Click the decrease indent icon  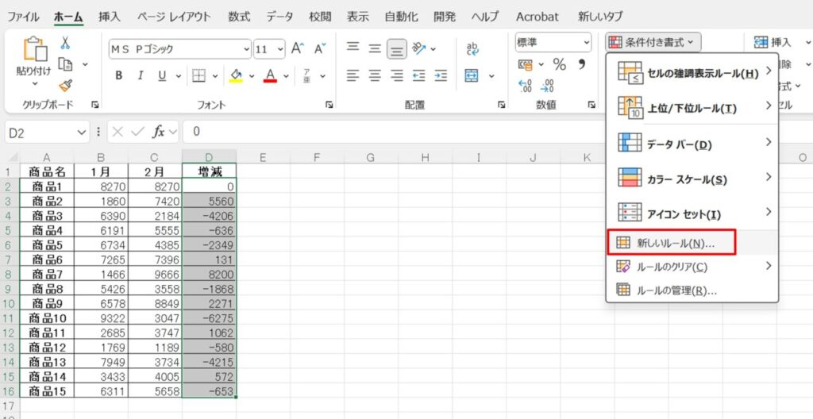click(419, 75)
